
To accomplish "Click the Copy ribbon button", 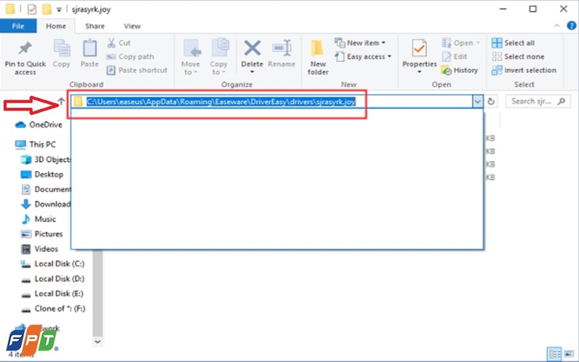I will click(x=62, y=53).
